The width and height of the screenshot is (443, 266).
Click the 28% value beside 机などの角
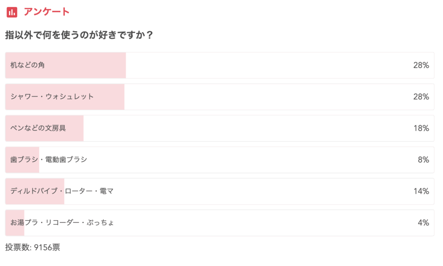[x=421, y=65]
